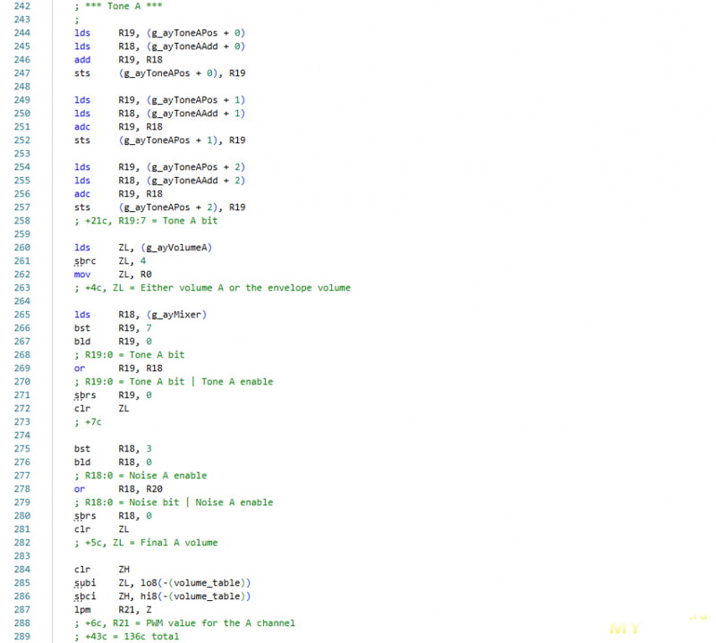Screen dimensions: 716x643
Task: Click line number 274 in the gutter
Action: [24, 435]
